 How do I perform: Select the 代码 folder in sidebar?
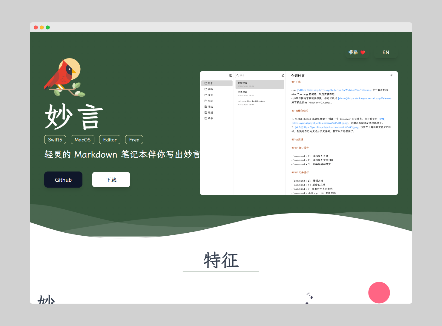click(x=210, y=89)
